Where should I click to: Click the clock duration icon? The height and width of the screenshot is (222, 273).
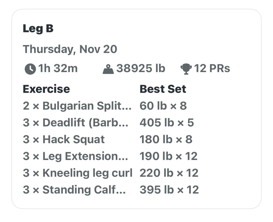tap(30, 69)
